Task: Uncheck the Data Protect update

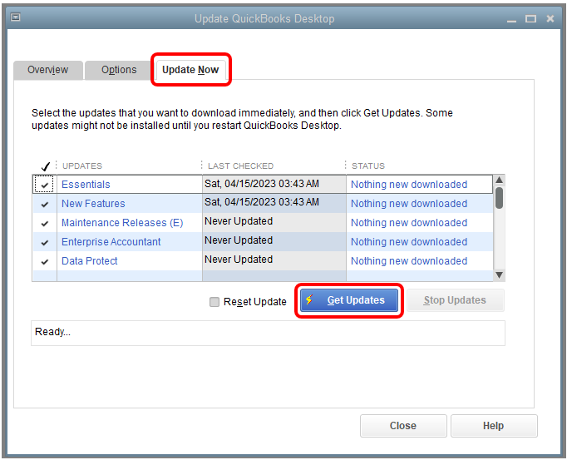Action: click(44, 261)
